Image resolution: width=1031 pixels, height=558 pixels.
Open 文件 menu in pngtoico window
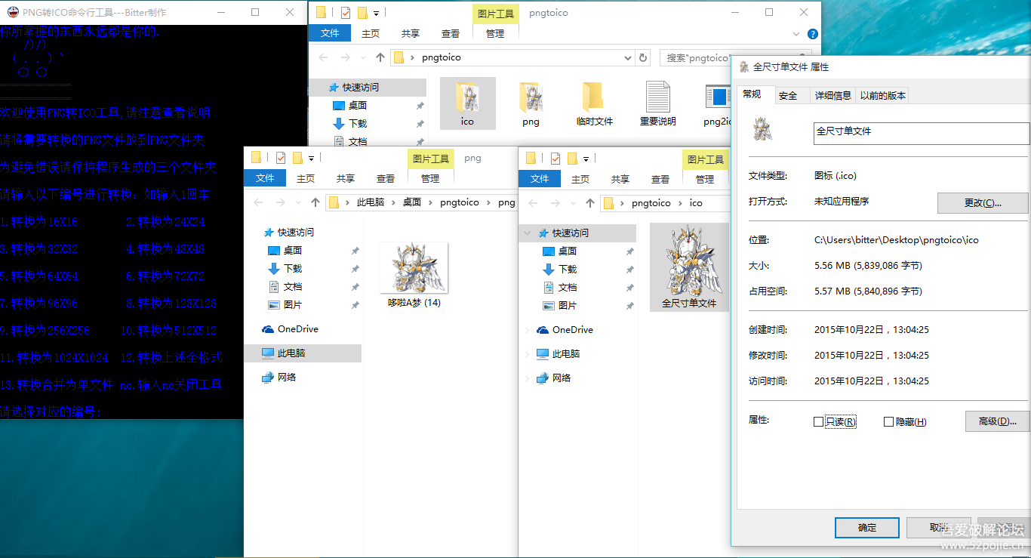(330, 33)
